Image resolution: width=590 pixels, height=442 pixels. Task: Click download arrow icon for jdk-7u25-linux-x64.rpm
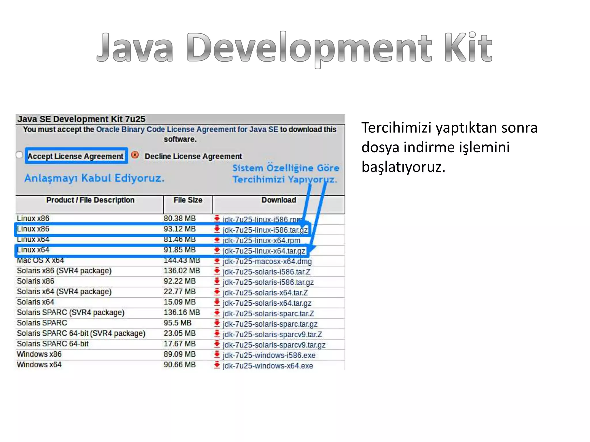tap(217, 240)
